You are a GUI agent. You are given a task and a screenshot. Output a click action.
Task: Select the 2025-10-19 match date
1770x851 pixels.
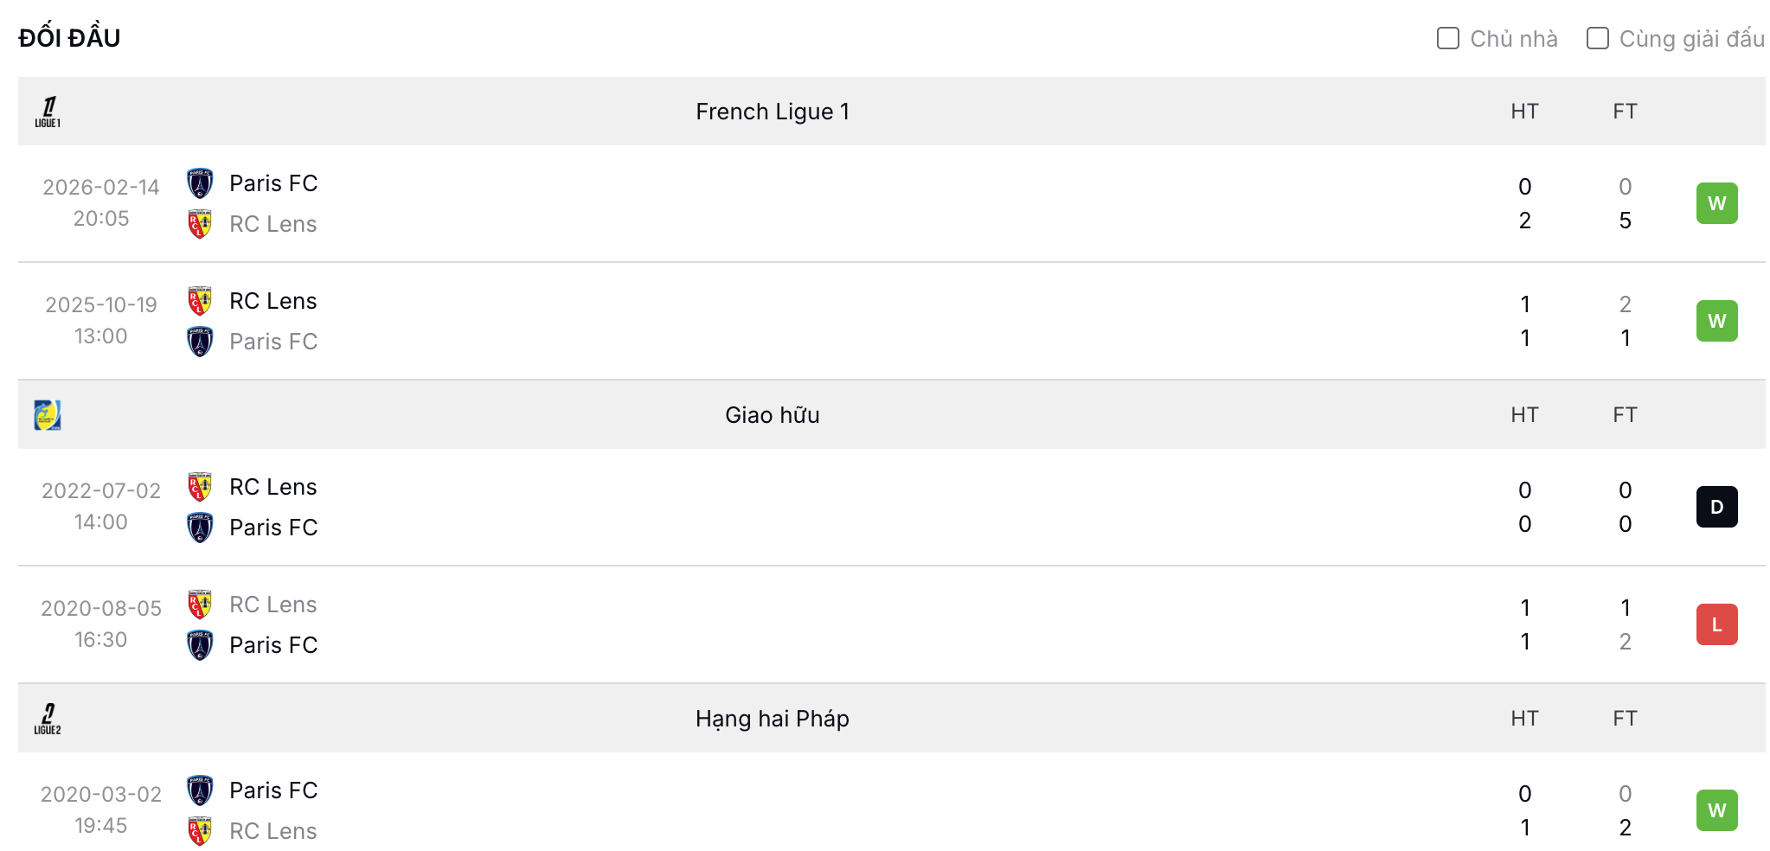tap(101, 304)
